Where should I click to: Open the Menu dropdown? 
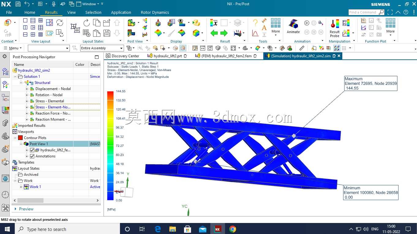(x=13, y=48)
